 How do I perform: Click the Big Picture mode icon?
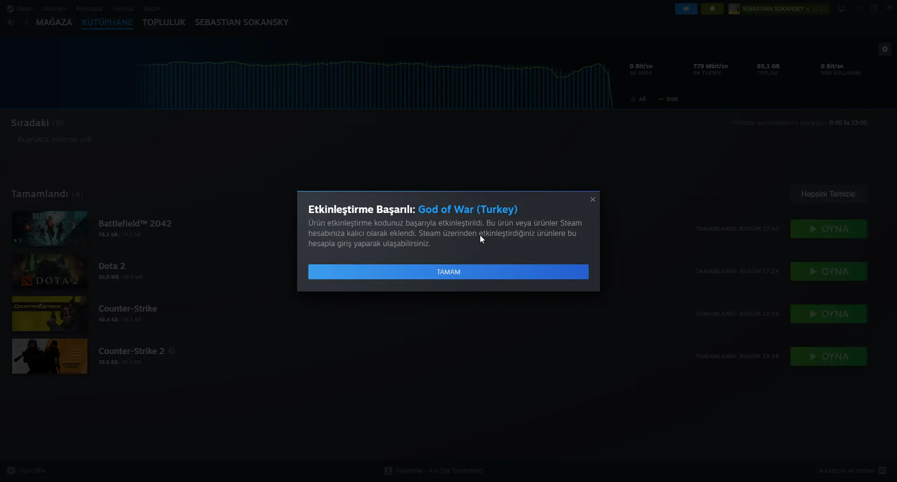(841, 8)
